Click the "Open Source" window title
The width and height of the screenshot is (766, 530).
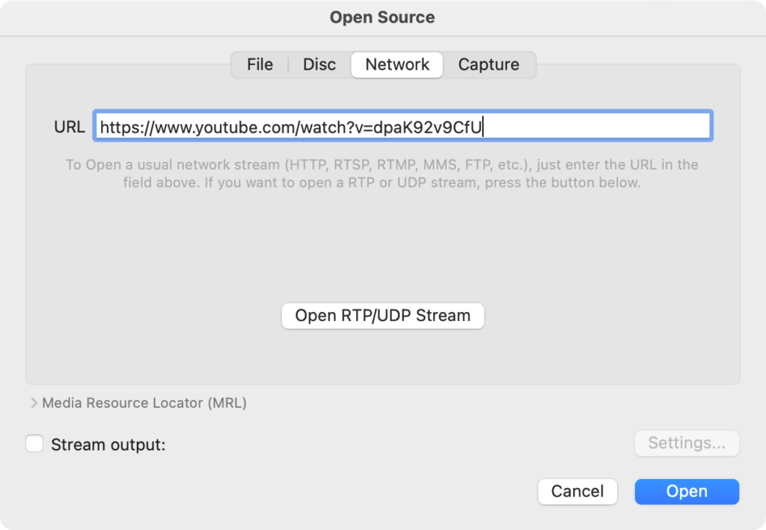coord(382,17)
